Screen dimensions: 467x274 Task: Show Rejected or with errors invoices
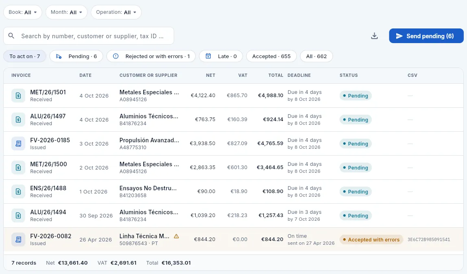coord(151,56)
